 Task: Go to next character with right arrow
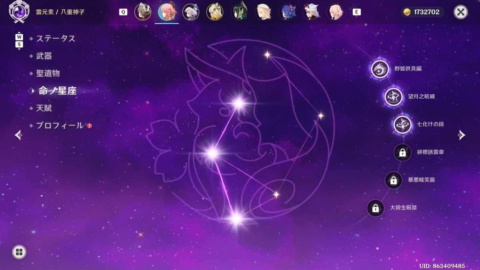coord(462,135)
